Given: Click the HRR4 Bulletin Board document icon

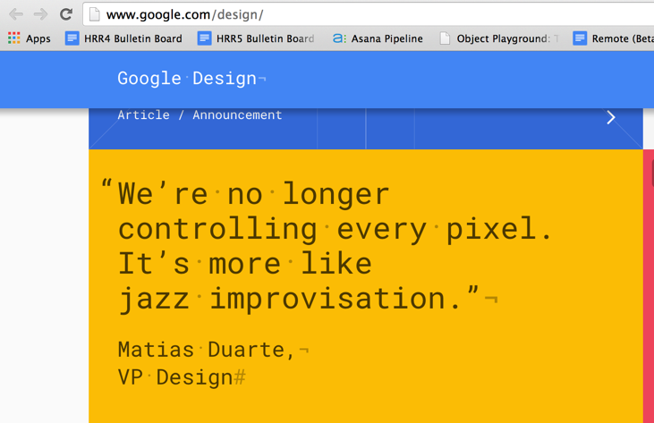Looking at the screenshot, I should (x=72, y=38).
